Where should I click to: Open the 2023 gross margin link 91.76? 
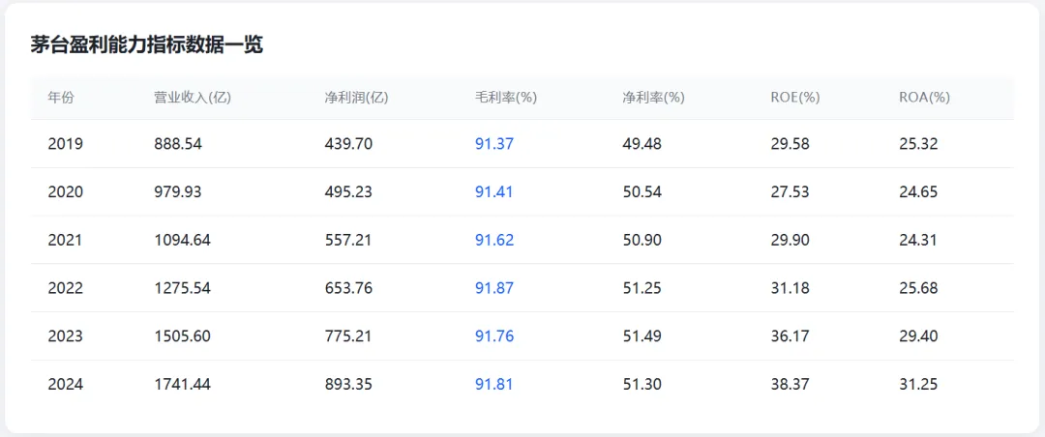tap(494, 335)
